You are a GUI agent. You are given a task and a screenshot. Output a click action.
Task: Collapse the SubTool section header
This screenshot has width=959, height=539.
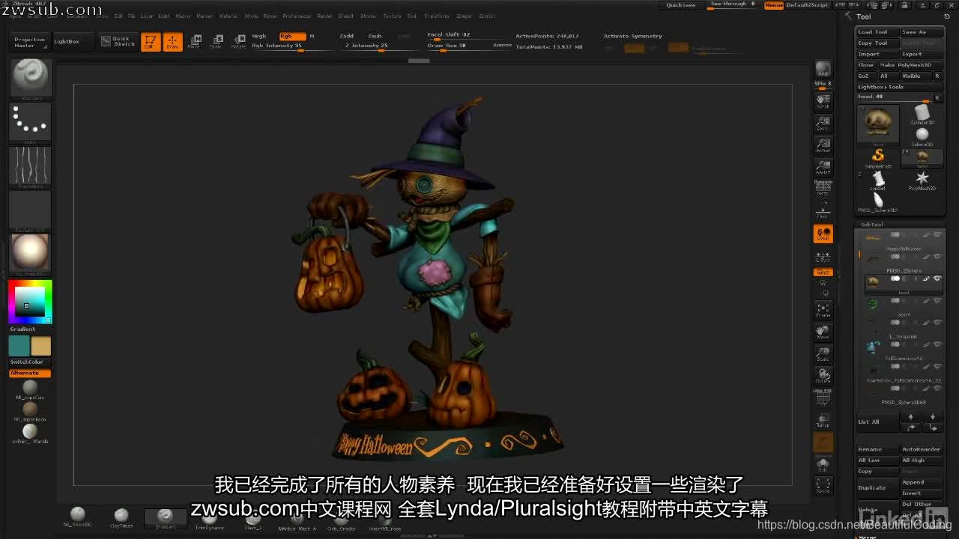click(x=872, y=225)
